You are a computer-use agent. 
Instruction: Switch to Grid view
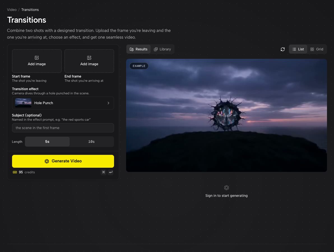[317, 49]
